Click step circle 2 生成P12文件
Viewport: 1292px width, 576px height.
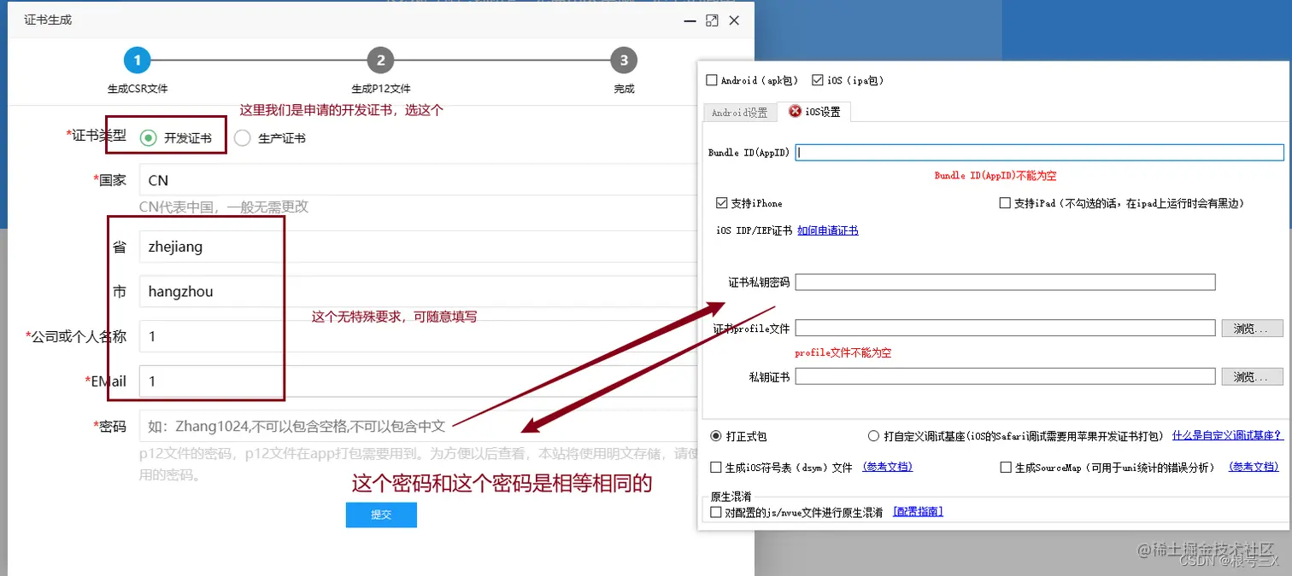381,60
